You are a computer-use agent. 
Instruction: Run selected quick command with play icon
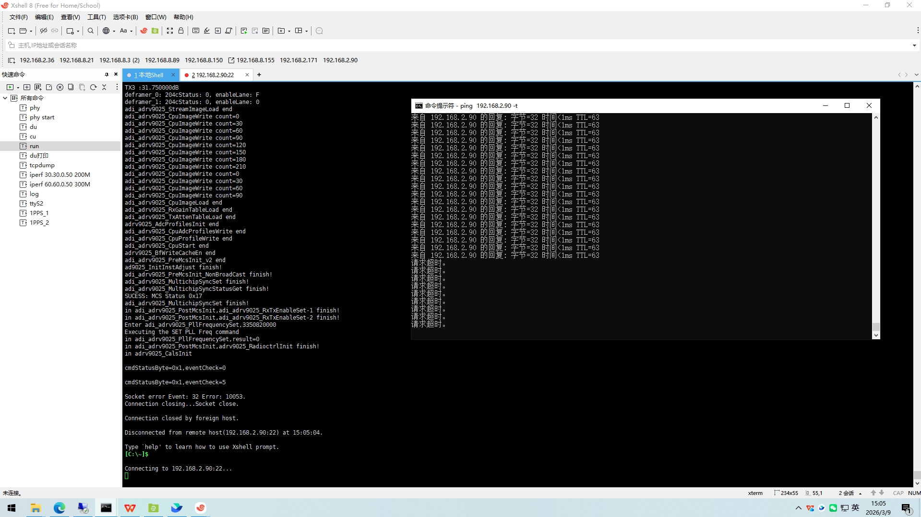[10, 87]
